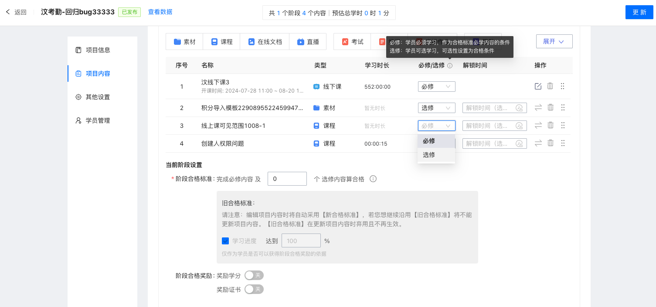Click drag handle of 创建人权限问题 row

tap(563, 143)
